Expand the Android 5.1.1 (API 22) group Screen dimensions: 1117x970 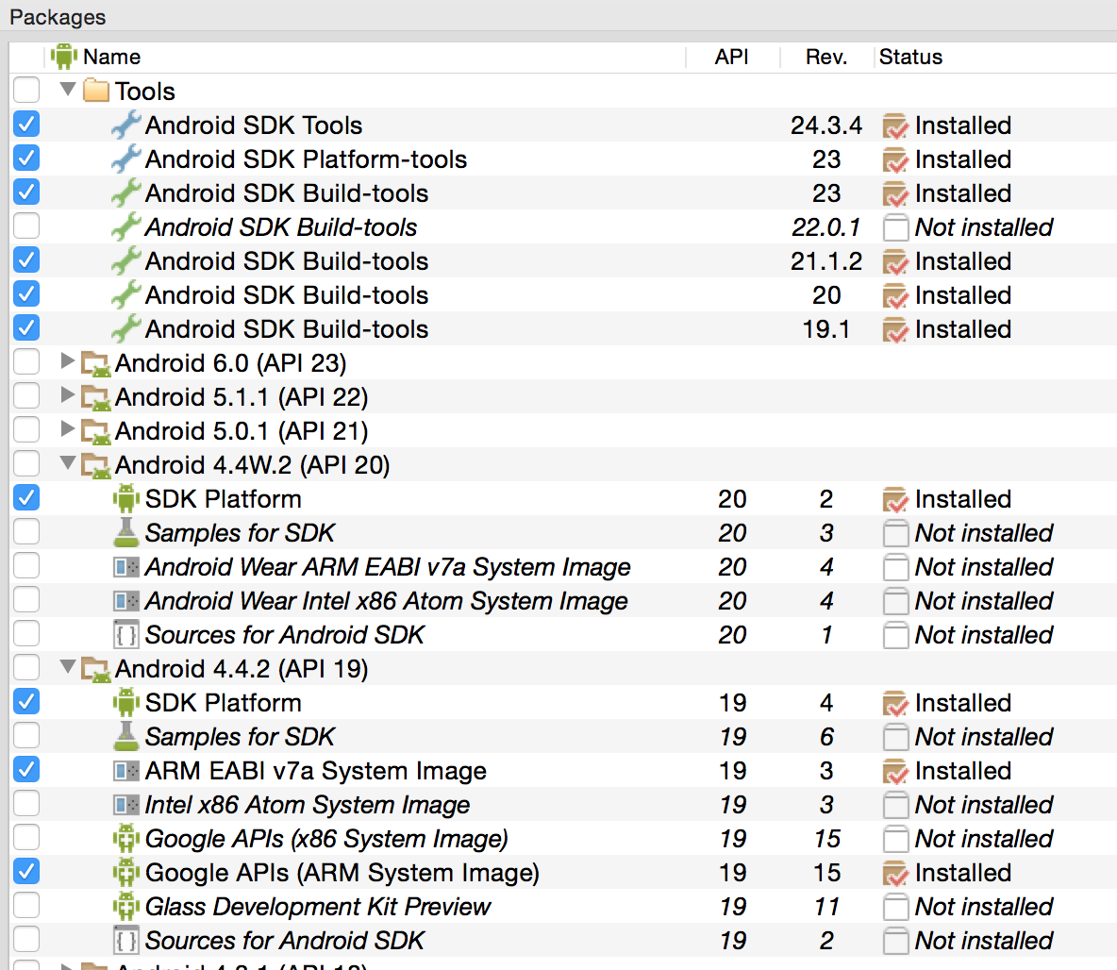(x=67, y=396)
